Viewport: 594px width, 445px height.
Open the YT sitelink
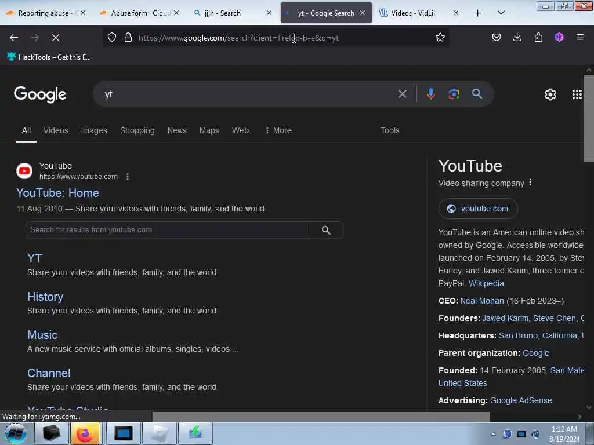point(34,258)
